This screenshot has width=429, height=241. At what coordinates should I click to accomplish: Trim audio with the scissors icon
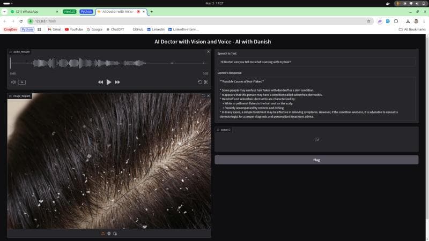206,82
